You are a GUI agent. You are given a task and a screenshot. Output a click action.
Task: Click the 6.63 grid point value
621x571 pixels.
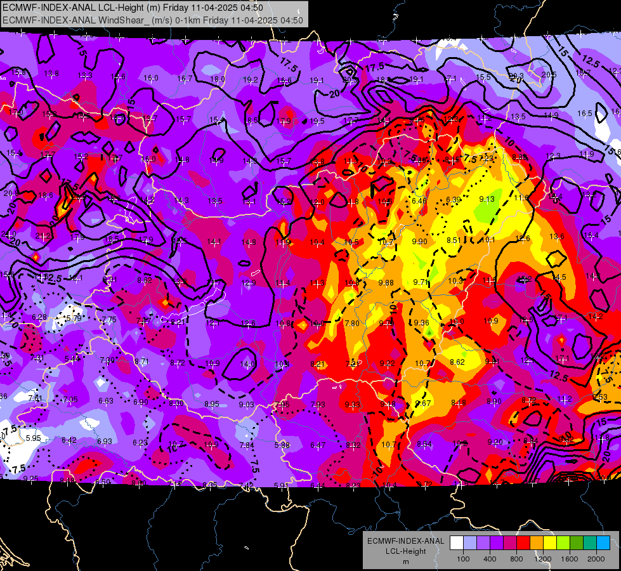click(106, 400)
